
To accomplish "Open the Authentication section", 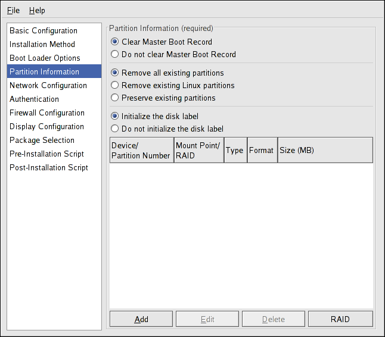I will [x=34, y=99].
